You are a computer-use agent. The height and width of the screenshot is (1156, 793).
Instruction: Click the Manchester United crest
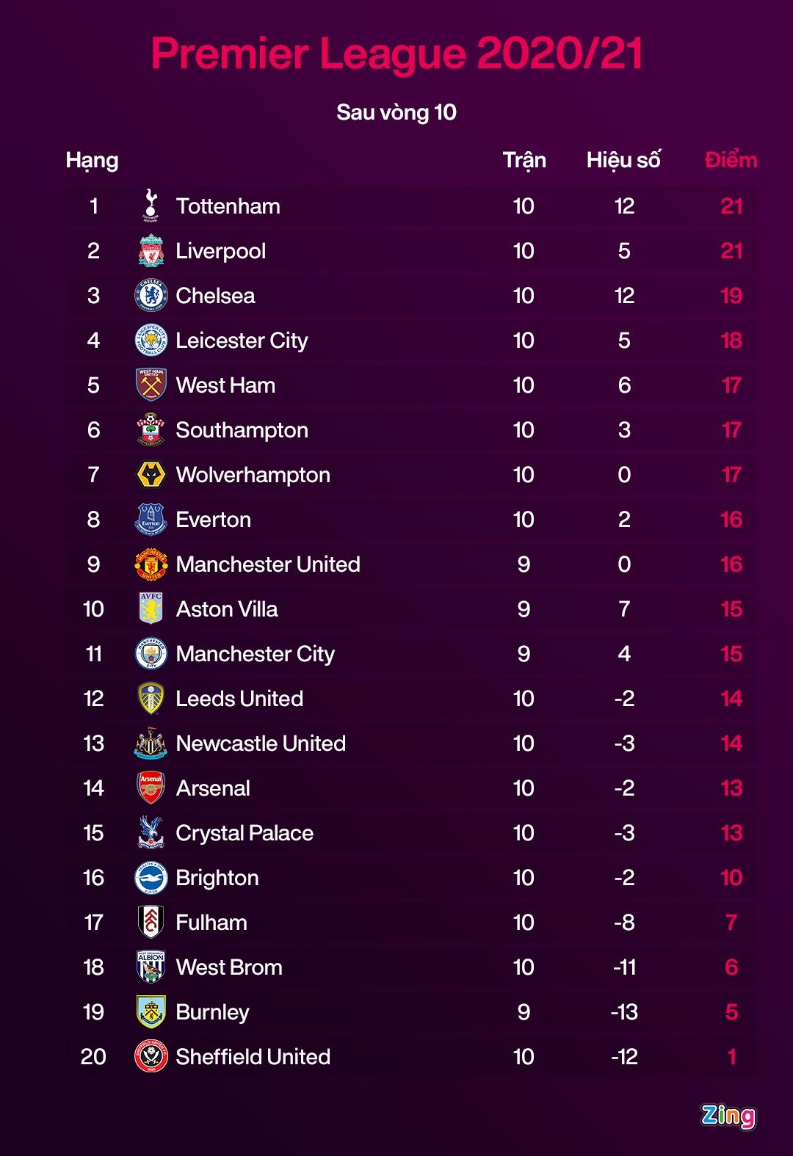point(151,564)
